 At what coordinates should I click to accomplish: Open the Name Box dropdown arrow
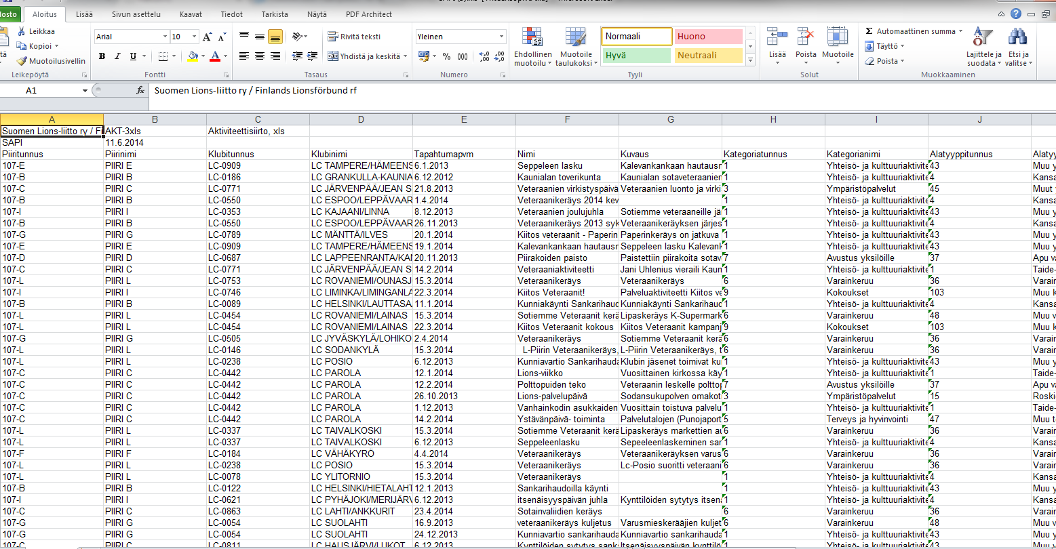85,91
